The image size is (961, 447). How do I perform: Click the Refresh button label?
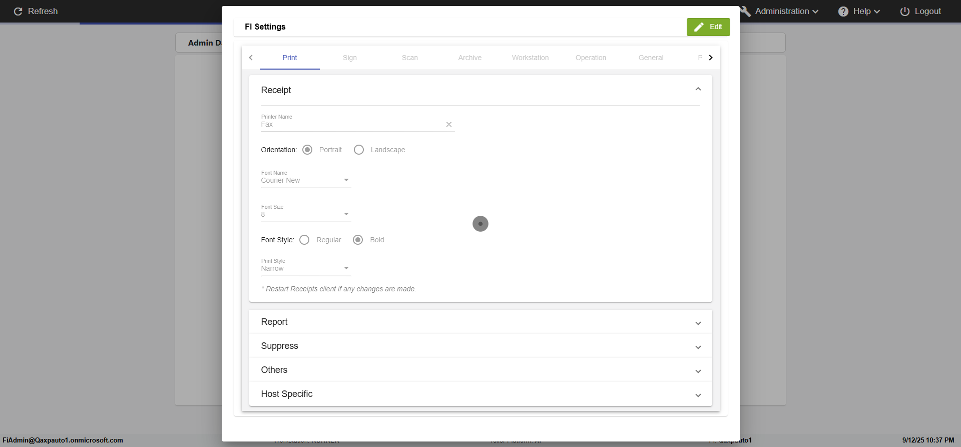coord(43,11)
